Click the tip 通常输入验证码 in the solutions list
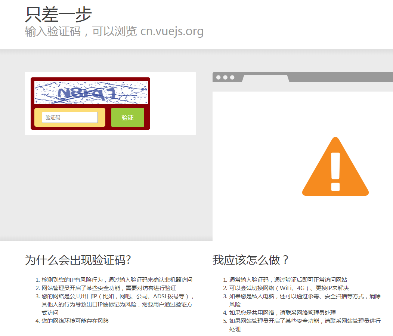 tap(288, 280)
